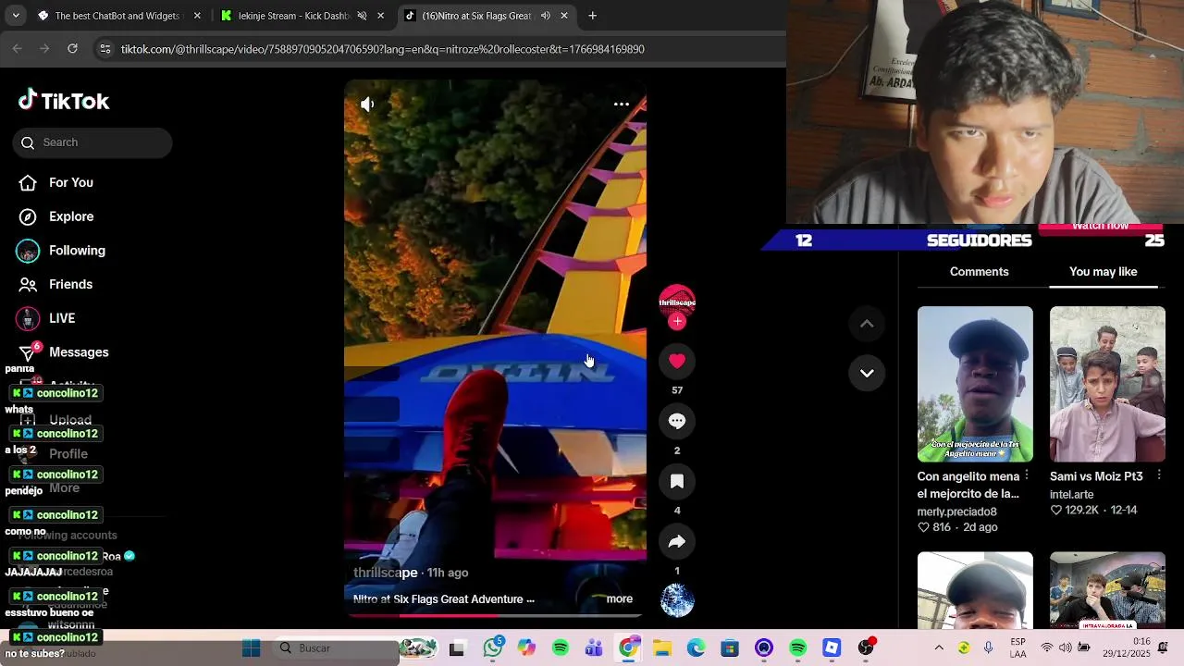The image size is (1184, 666).
Task: Visit the merly.preciado8 profile link
Action: click(956, 512)
